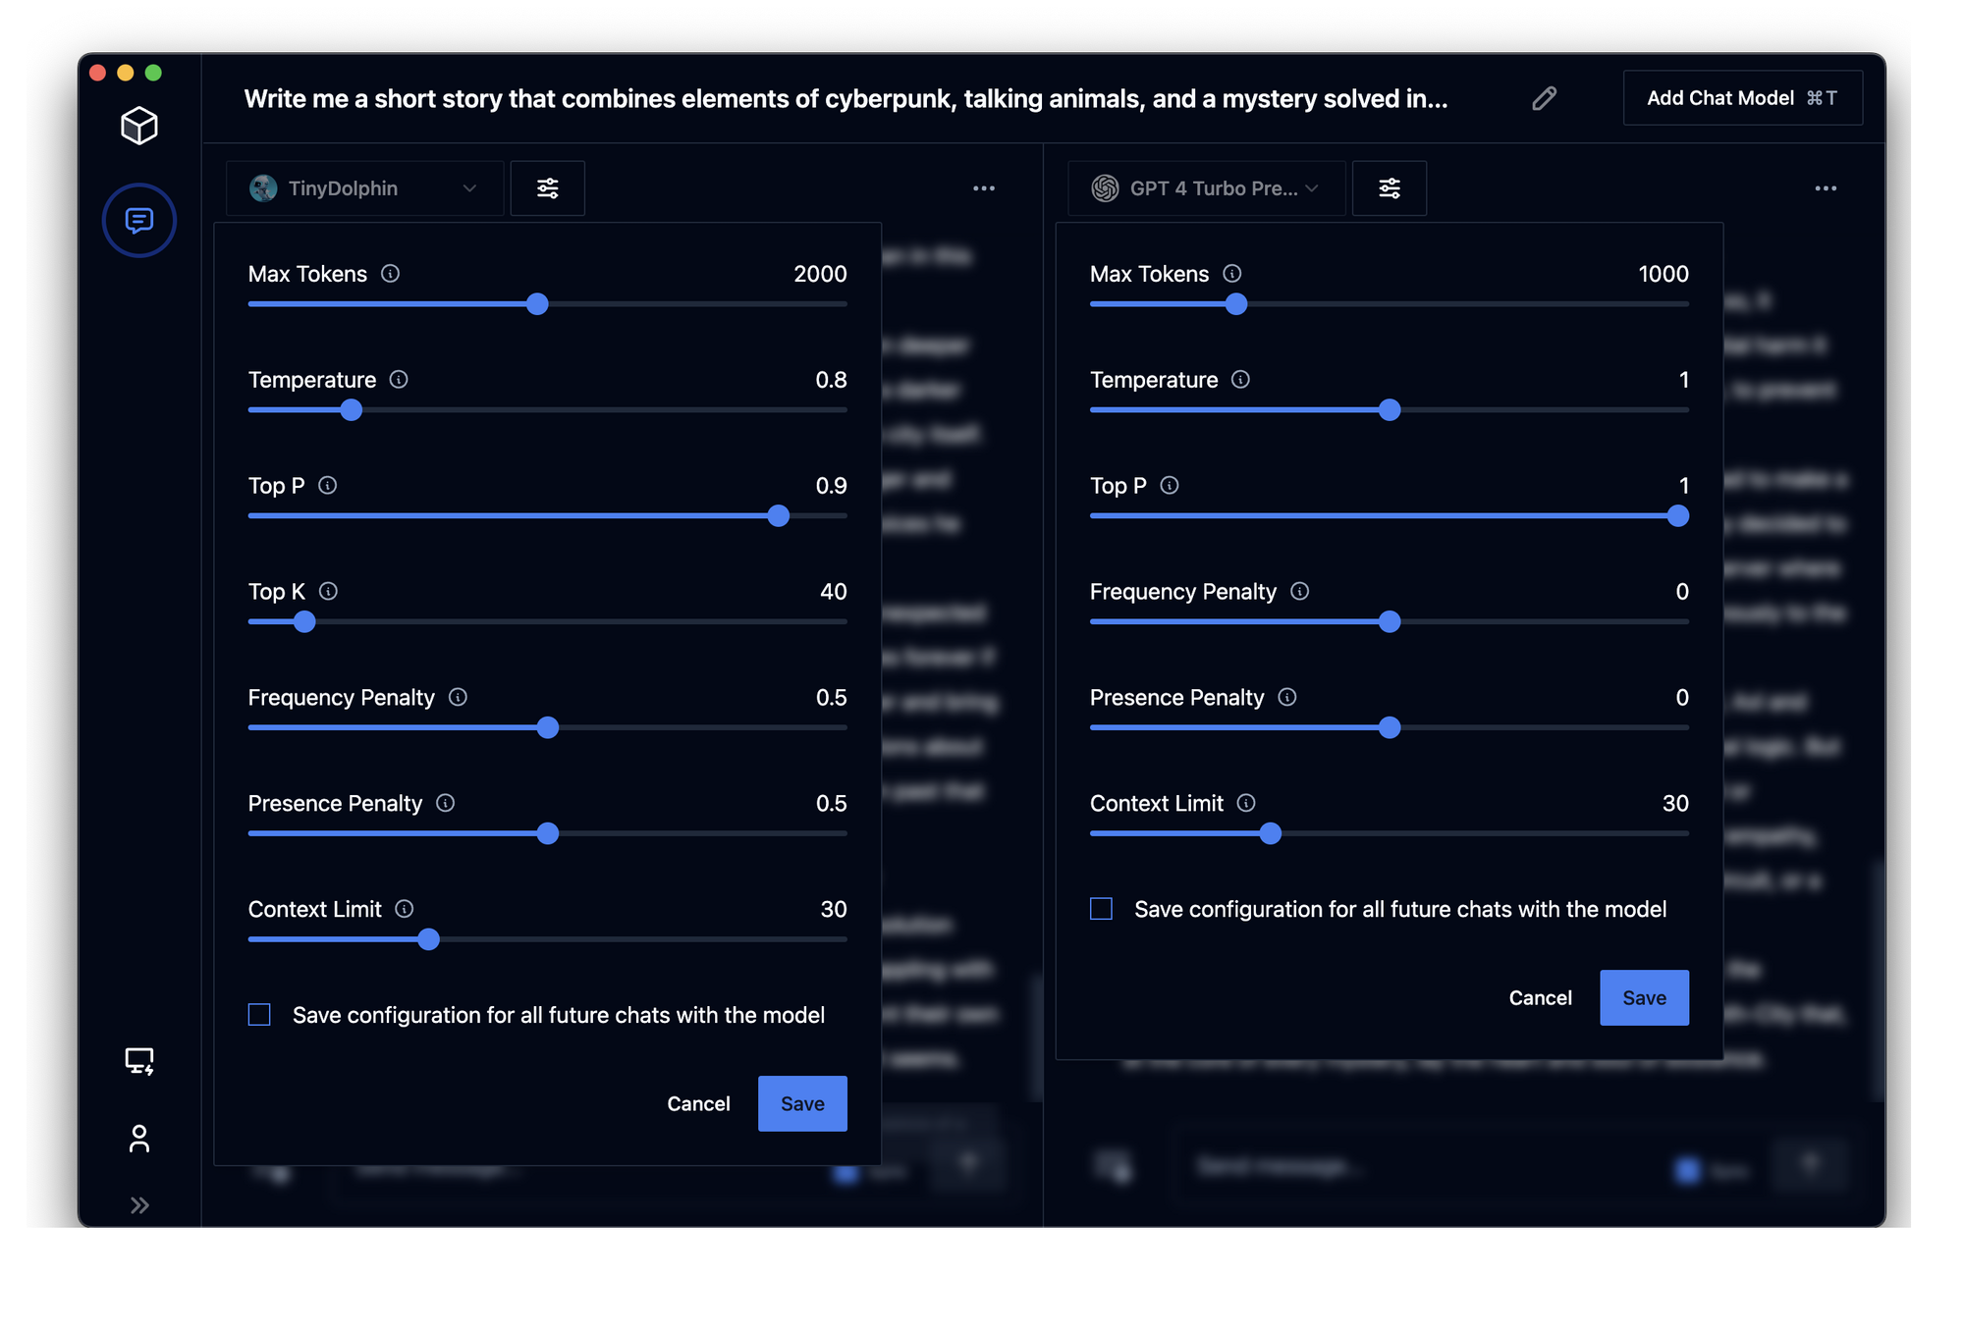Click Cancel in the GPT 4 settings panel
Screen dimensions: 1964x1331
[1540, 997]
